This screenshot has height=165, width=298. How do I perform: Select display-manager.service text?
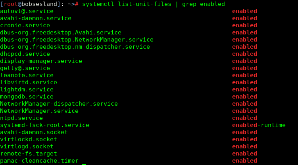(x=41, y=61)
